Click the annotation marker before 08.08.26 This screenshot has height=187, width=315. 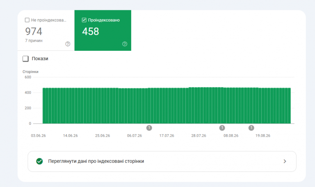pos(222,128)
